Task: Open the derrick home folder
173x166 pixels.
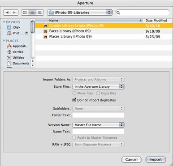Action: point(15,52)
